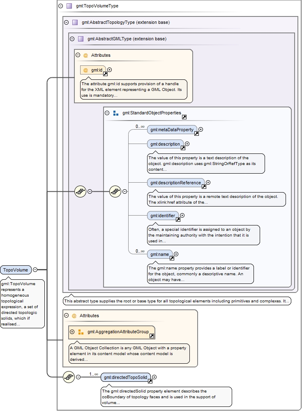Select the gml:metaDataProperty element
Screen dimensions: 302x411
point(172,130)
